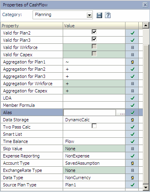Image resolution: width=150 pixels, height=192 pixels.
Task: Click the status checkmark in Alias row
Action: pos(132,112)
